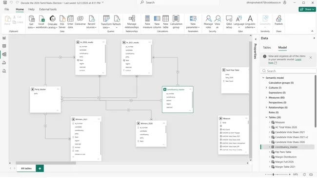Launch Transform data editor
Screen dimensions: 317x178
point(106,22)
